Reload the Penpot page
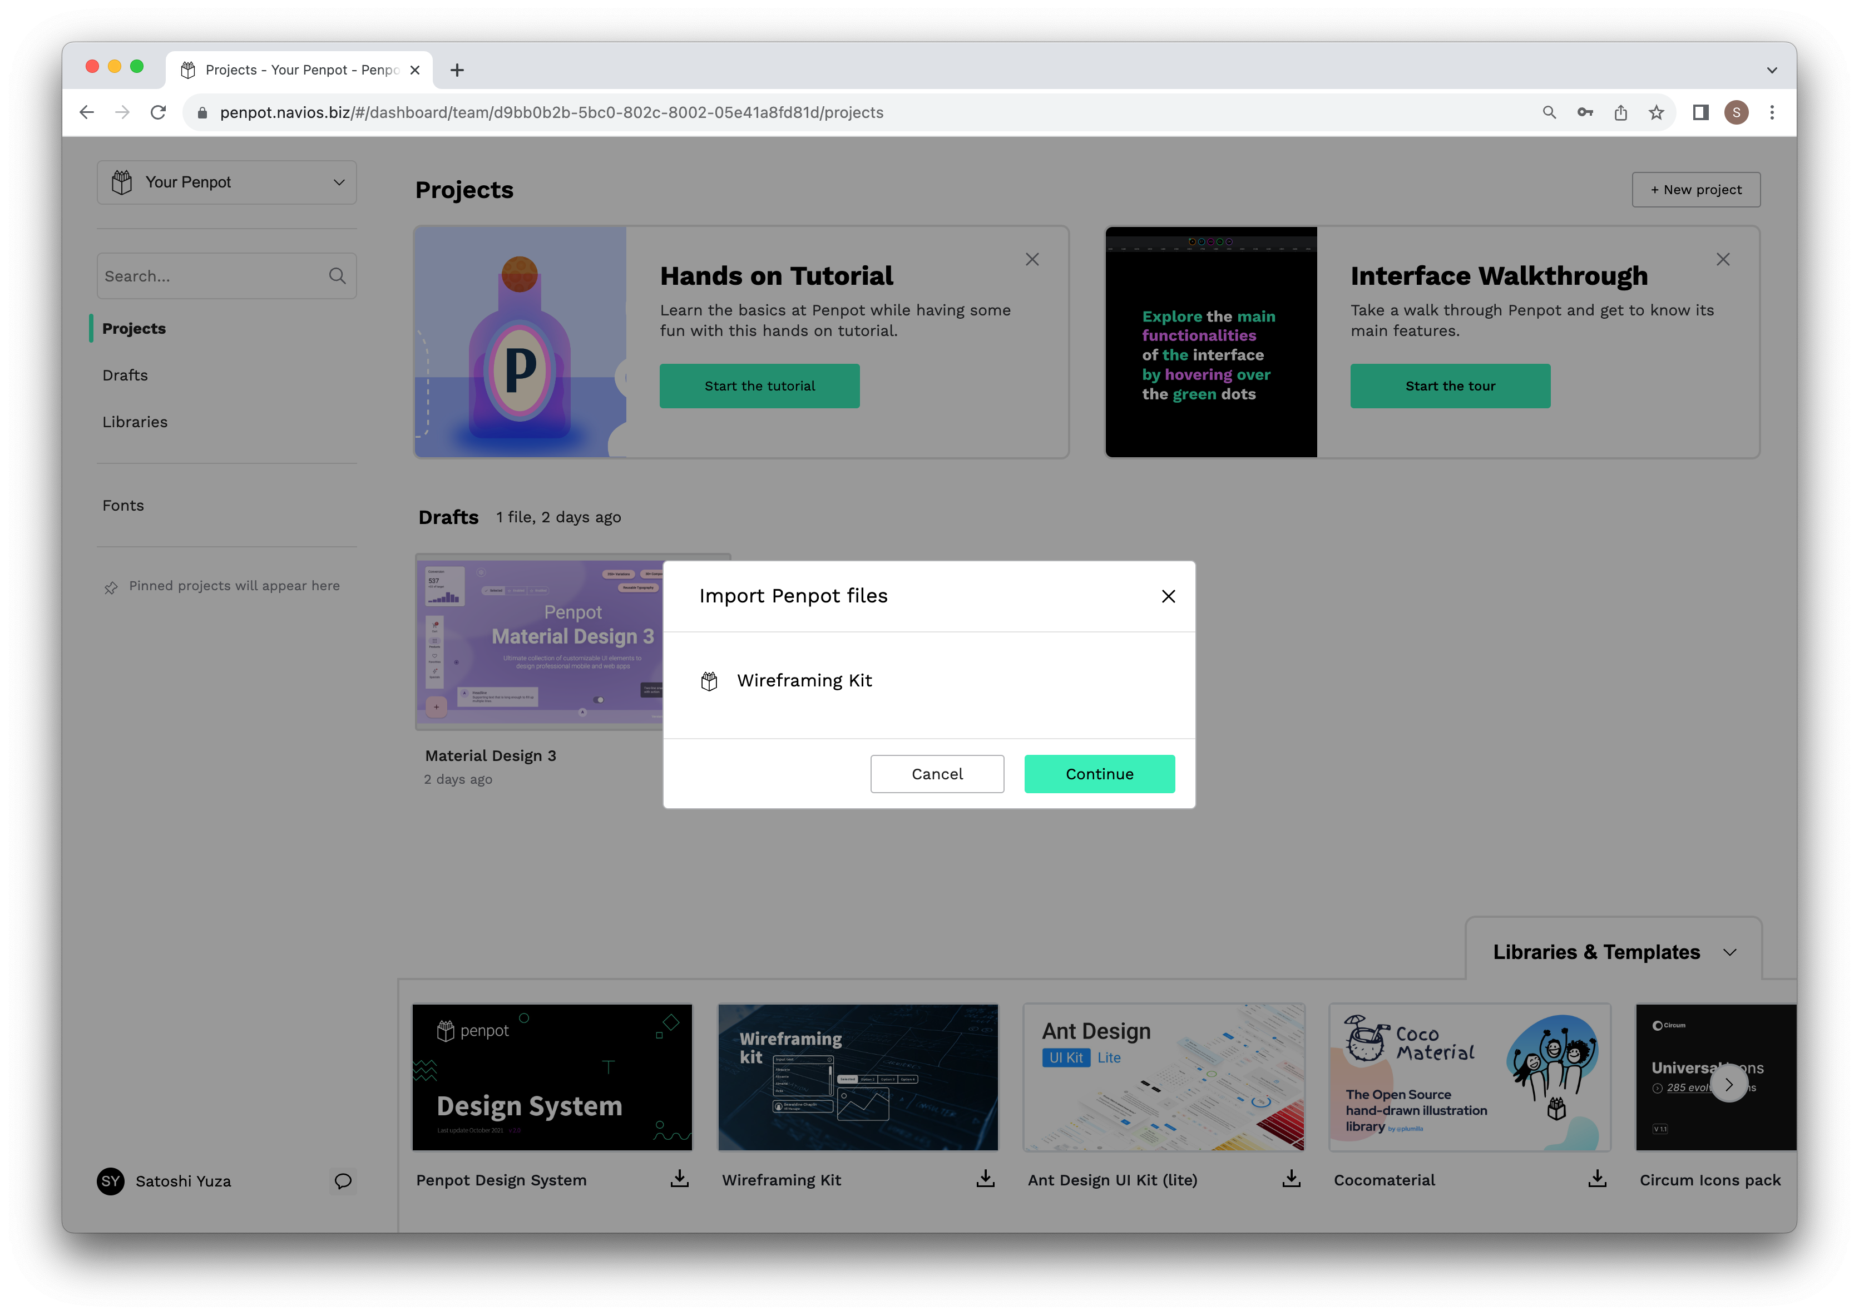Viewport: 1859px width, 1315px height. coord(158,112)
